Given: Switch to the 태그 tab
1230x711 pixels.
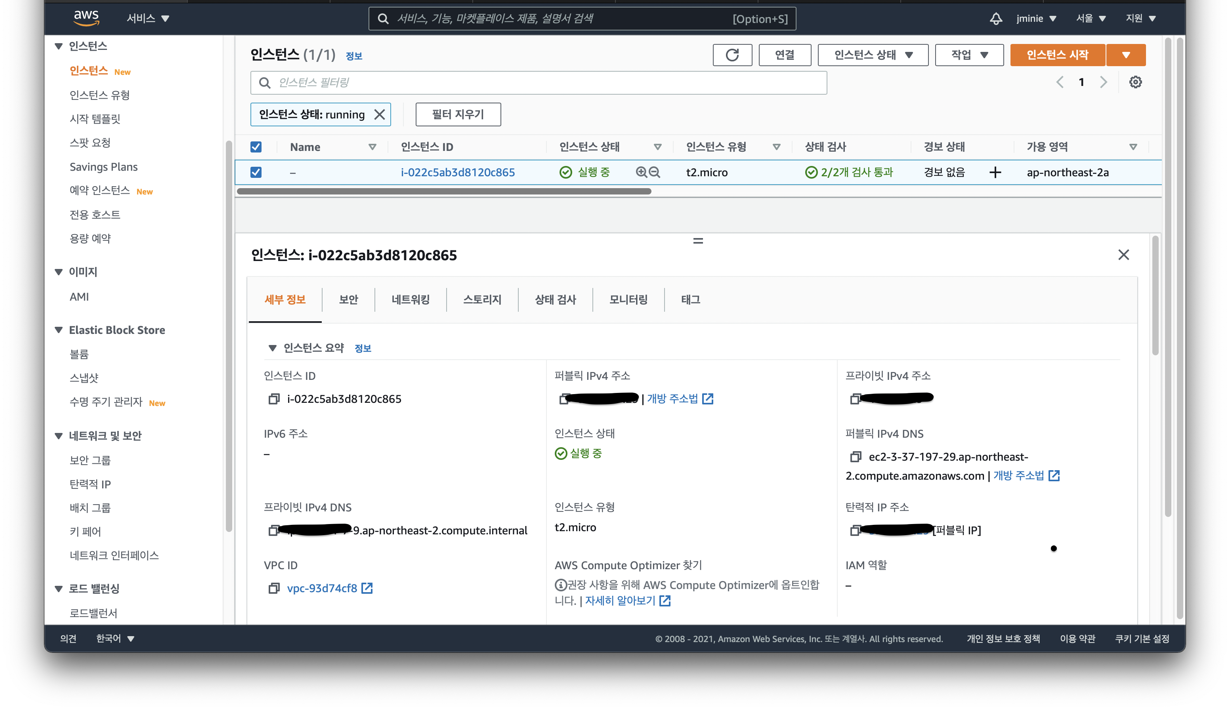Looking at the screenshot, I should [691, 299].
